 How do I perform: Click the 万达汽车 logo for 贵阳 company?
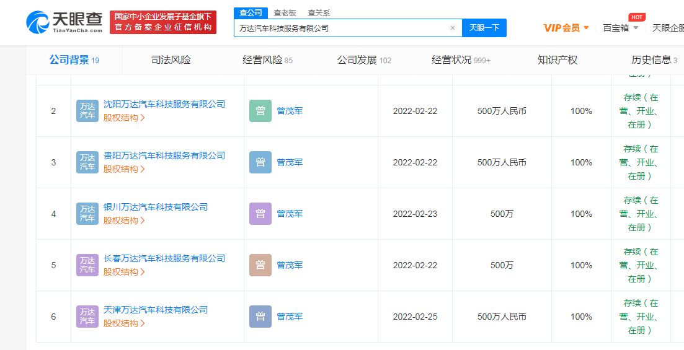click(87, 162)
